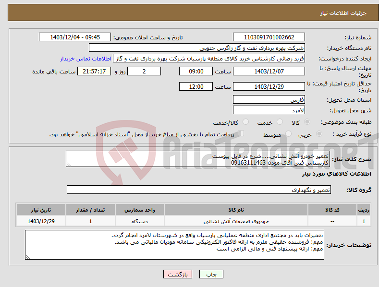Click the quantity cell showing 1
379x287 pixels.
(x=90, y=221)
